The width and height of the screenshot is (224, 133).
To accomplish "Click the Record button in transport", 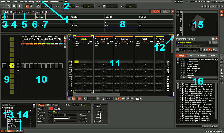I will point(19,6).
